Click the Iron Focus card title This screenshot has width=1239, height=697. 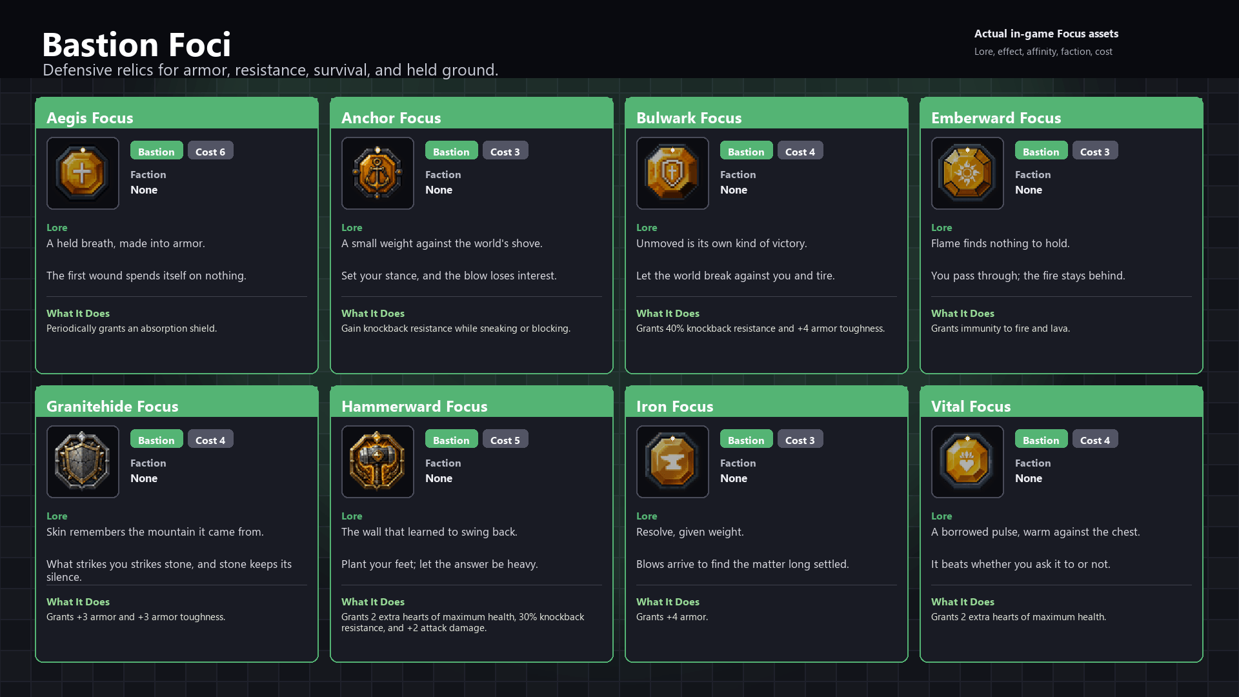coord(674,406)
